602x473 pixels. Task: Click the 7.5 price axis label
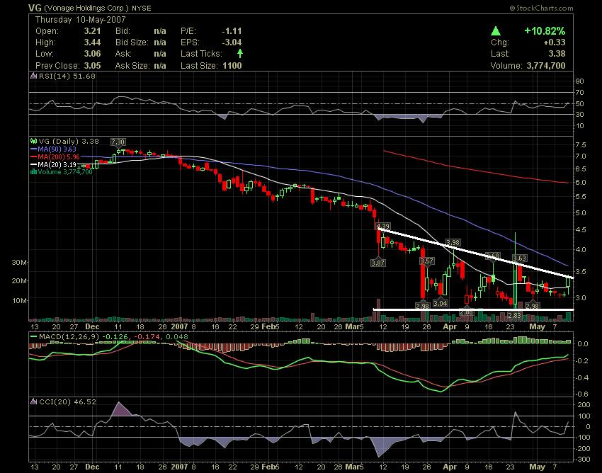(x=581, y=145)
